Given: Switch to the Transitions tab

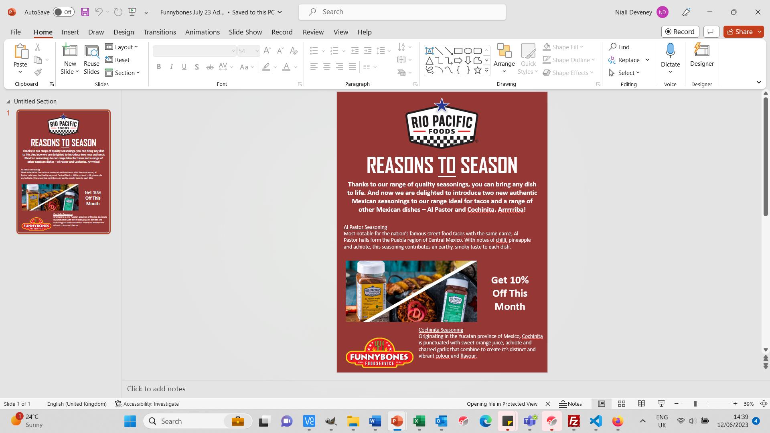Looking at the screenshot, I should tap(160, 32).
